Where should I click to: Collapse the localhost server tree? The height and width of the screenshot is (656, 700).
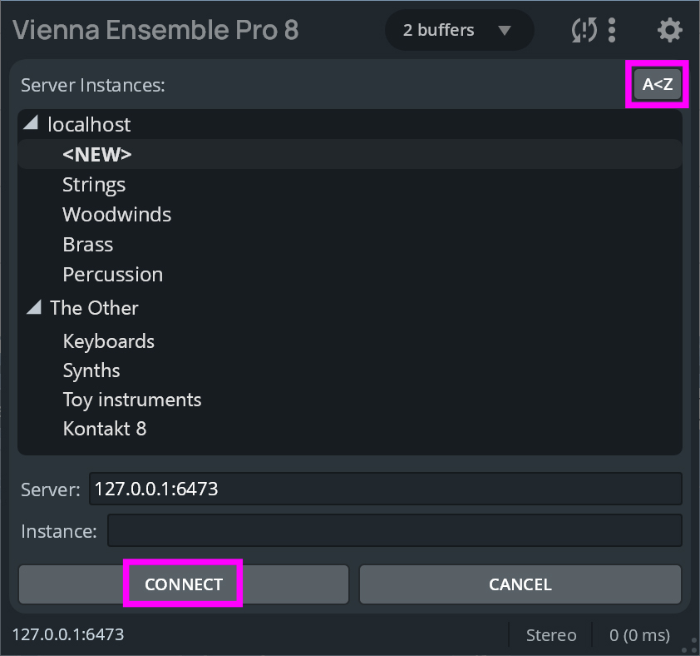click(x=31, y=124)
